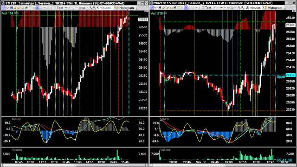This screenshot has height=167, width=297.
Task: Click the open folder icon in the 5 minutes window
Action: (15, 8)
